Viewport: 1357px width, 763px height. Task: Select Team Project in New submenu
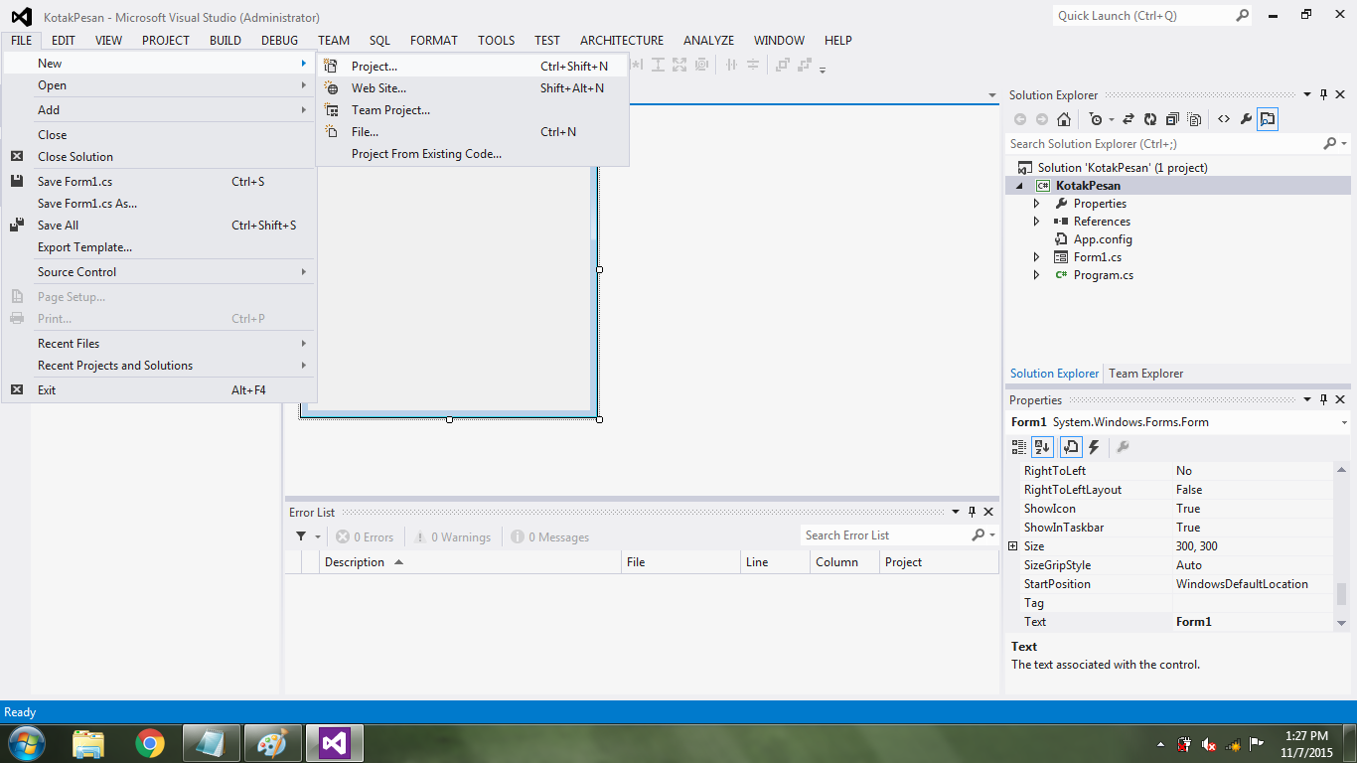point(472,110)
